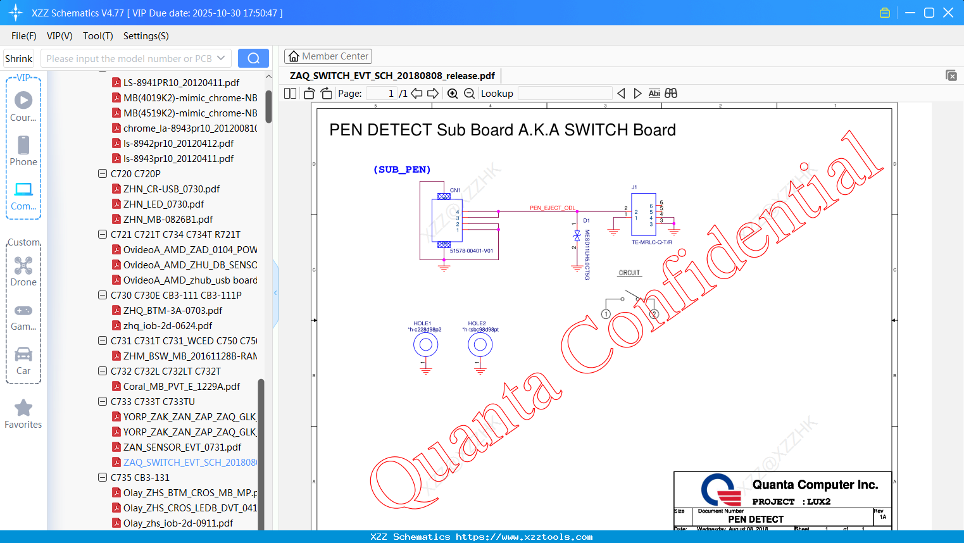Select the Computer category icon

23,196
